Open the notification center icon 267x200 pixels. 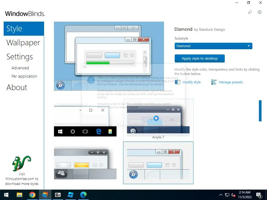click(x=259, y=195)
